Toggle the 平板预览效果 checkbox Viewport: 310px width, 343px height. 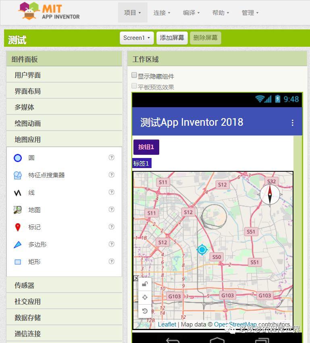(x=134, y=86)
